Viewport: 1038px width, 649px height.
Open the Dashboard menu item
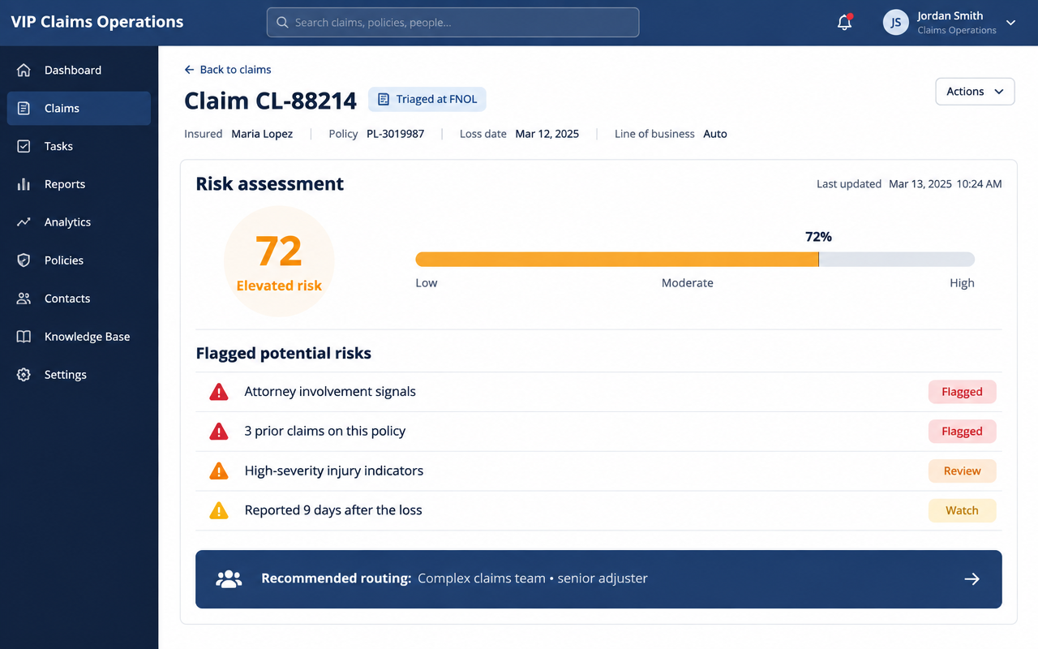[79, 71]
